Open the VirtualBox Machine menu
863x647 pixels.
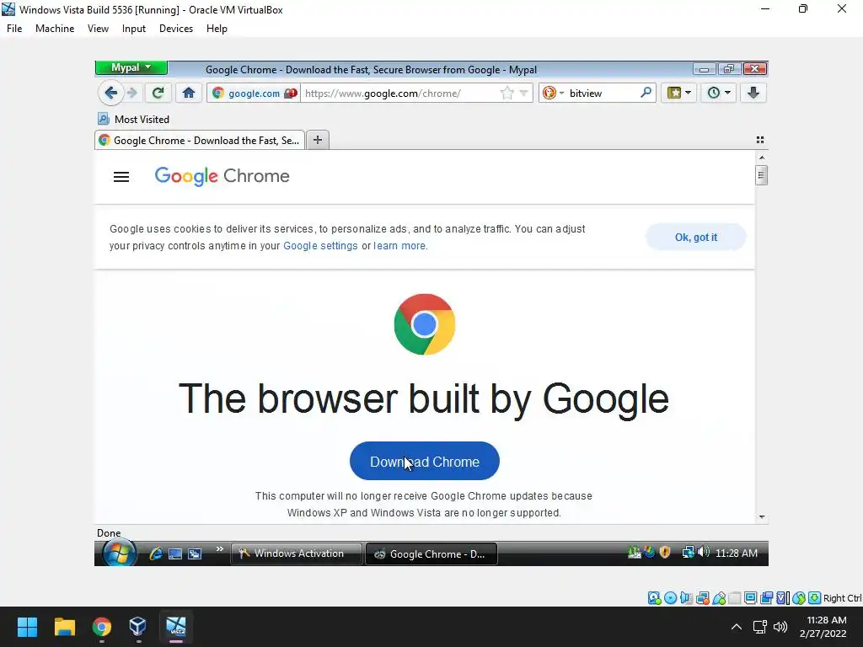pos(55,29)
